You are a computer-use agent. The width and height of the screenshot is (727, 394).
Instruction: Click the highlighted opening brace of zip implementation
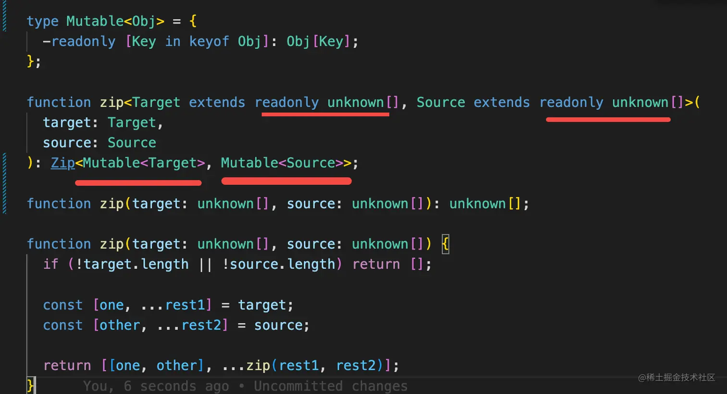(445, 244)
